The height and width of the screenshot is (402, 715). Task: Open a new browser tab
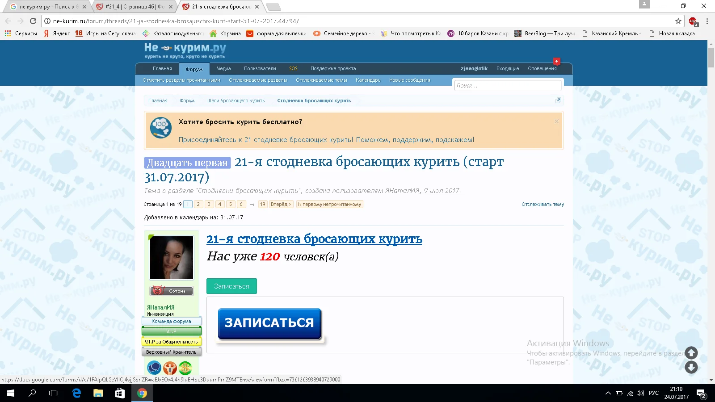pos(273,7)
